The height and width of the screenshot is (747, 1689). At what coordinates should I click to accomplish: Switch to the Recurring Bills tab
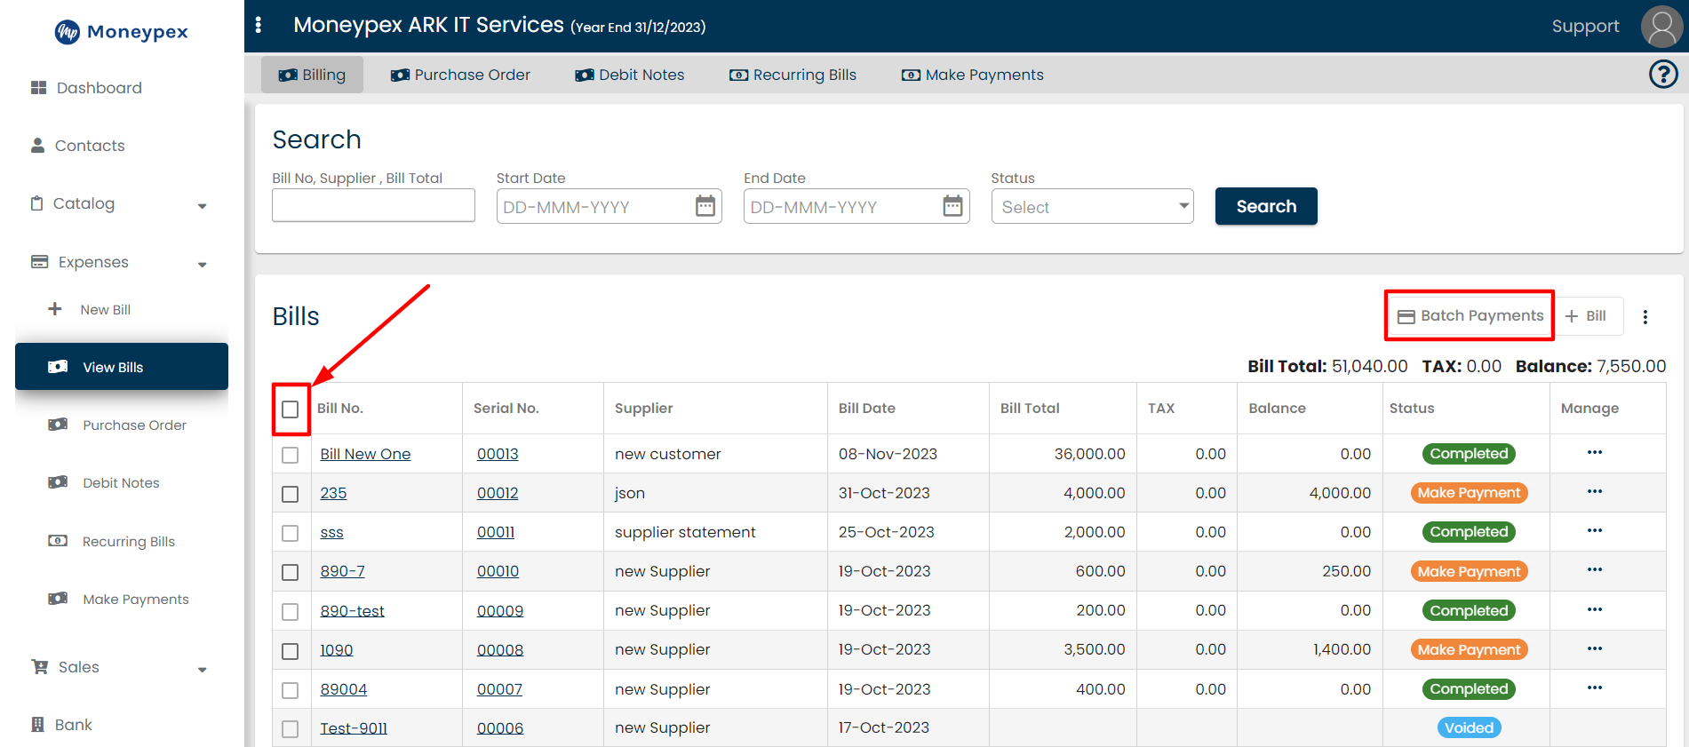[x=793, y=75]
